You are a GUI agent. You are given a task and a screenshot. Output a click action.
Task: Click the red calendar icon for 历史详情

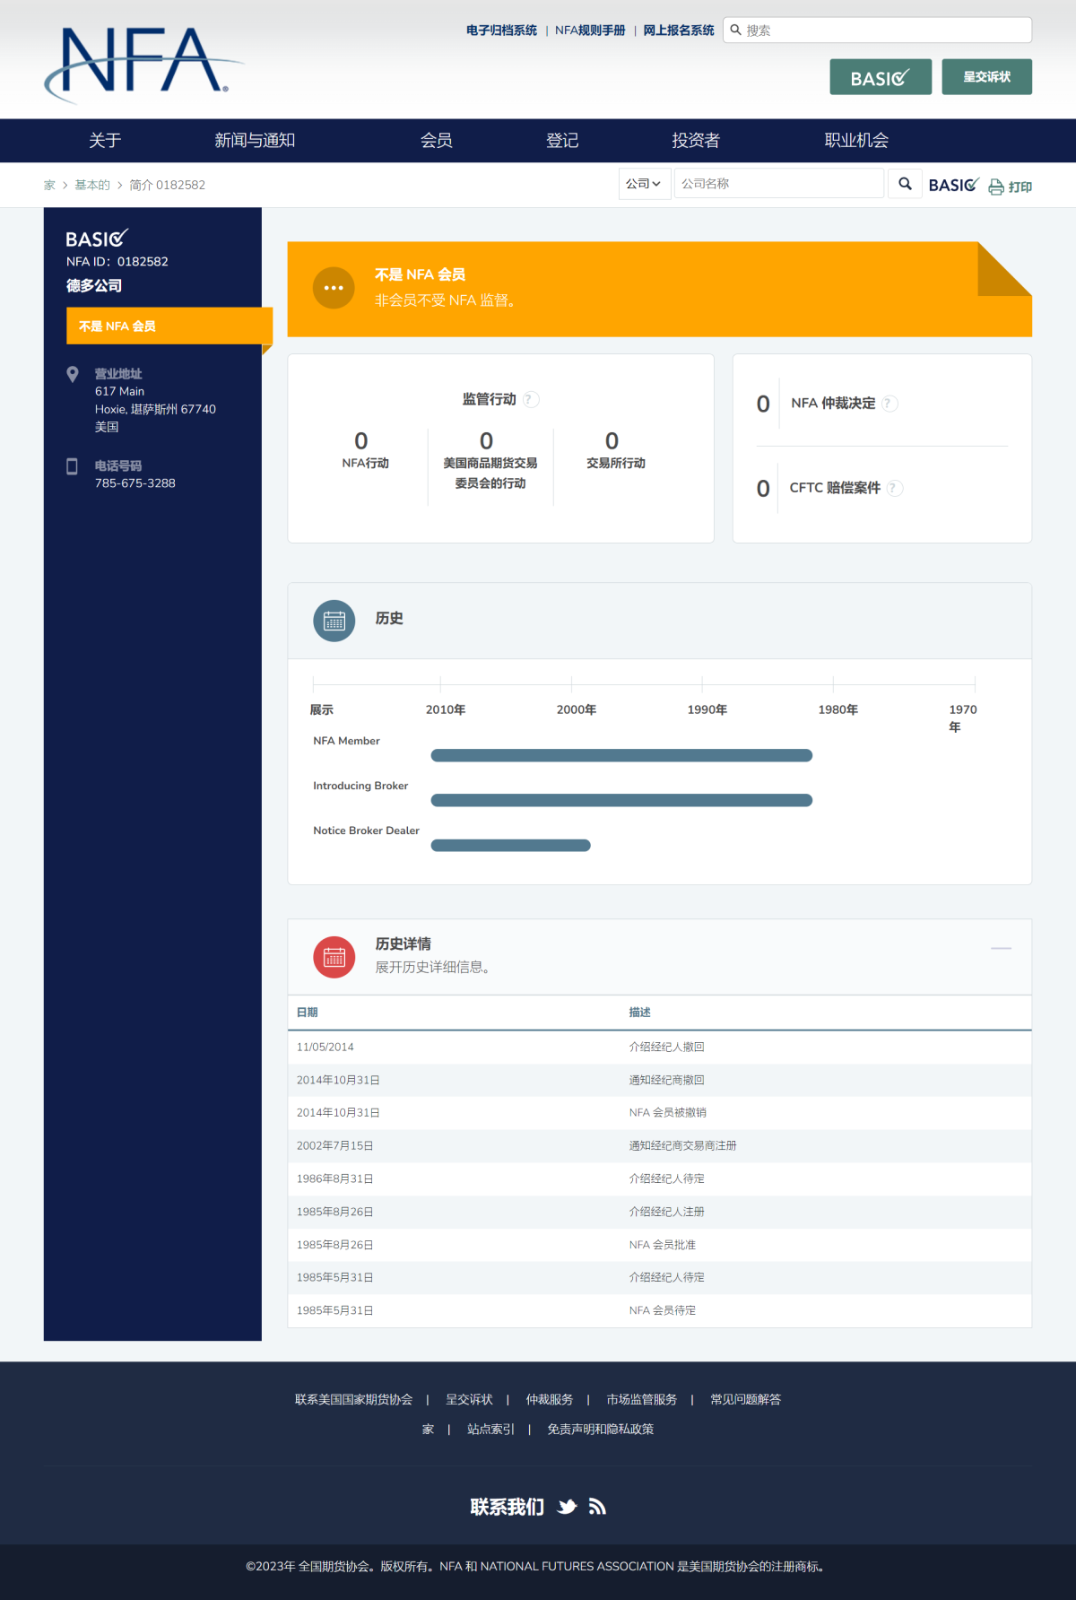point(334,958)
